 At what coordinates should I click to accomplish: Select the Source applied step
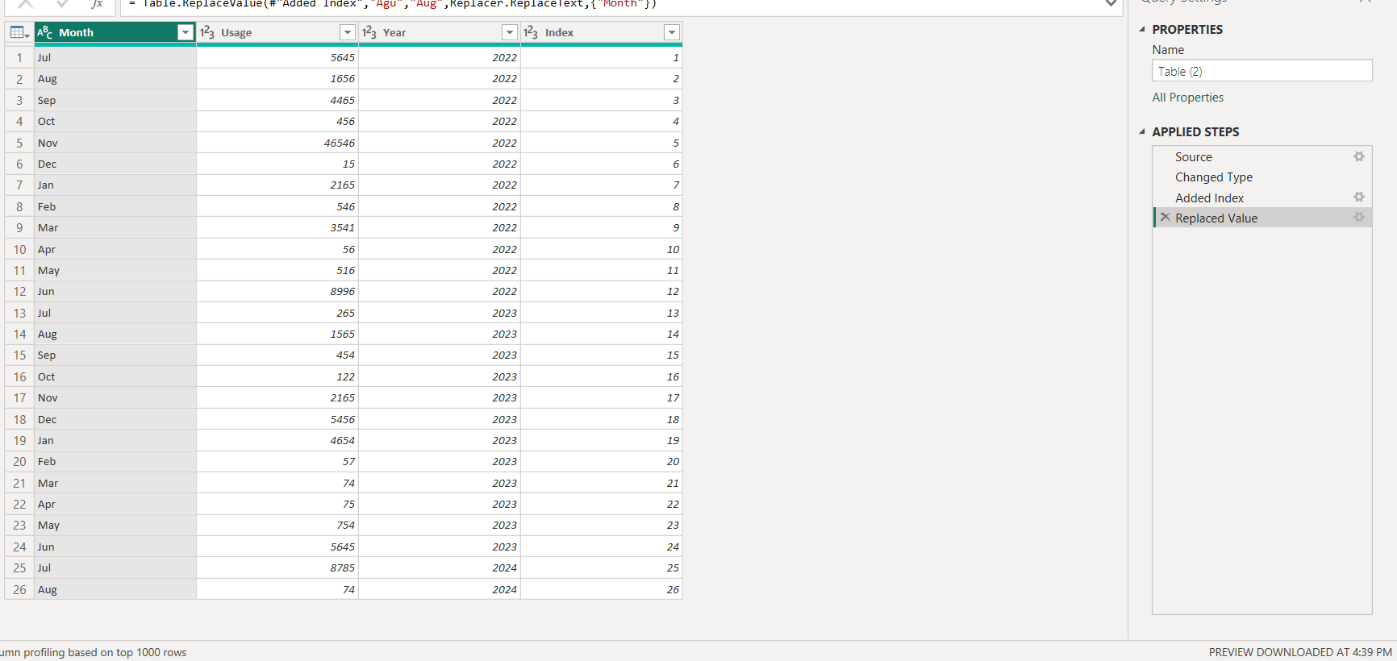coord(1262,156)
